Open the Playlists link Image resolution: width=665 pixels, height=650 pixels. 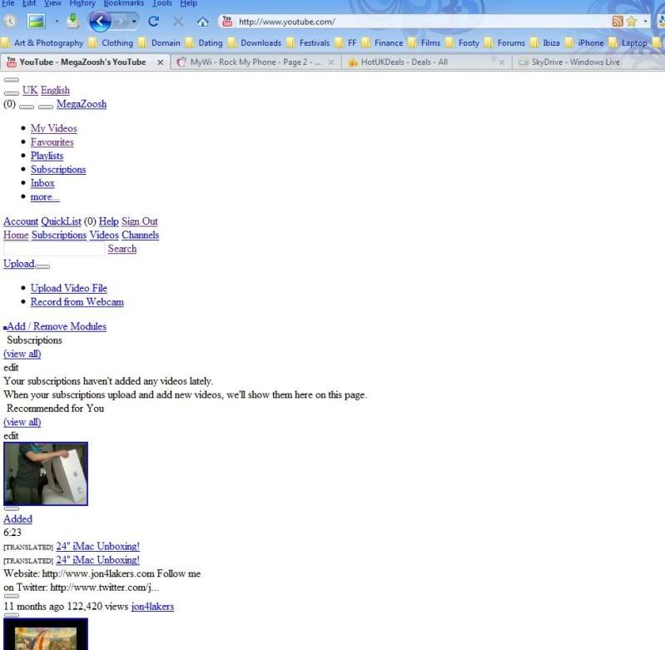(47, 156)
